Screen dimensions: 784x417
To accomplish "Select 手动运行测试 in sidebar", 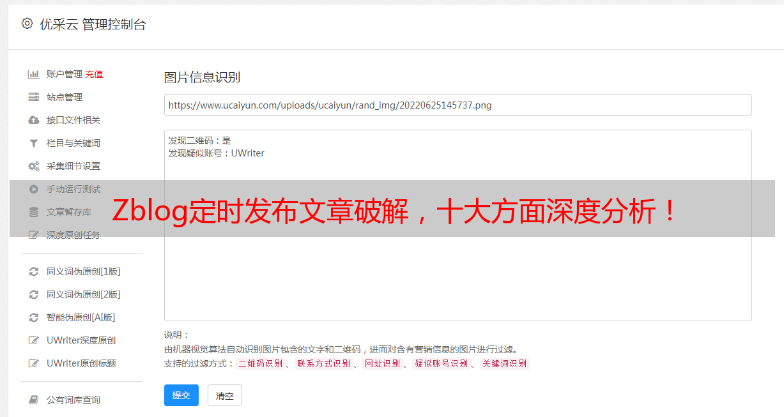I will 73,189.
